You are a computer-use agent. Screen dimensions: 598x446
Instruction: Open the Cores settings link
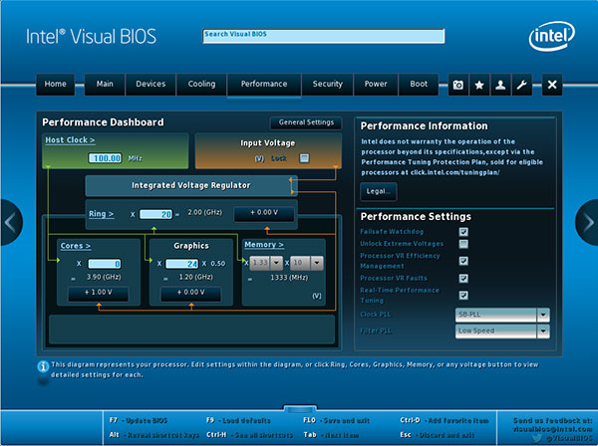pos(76,246)
